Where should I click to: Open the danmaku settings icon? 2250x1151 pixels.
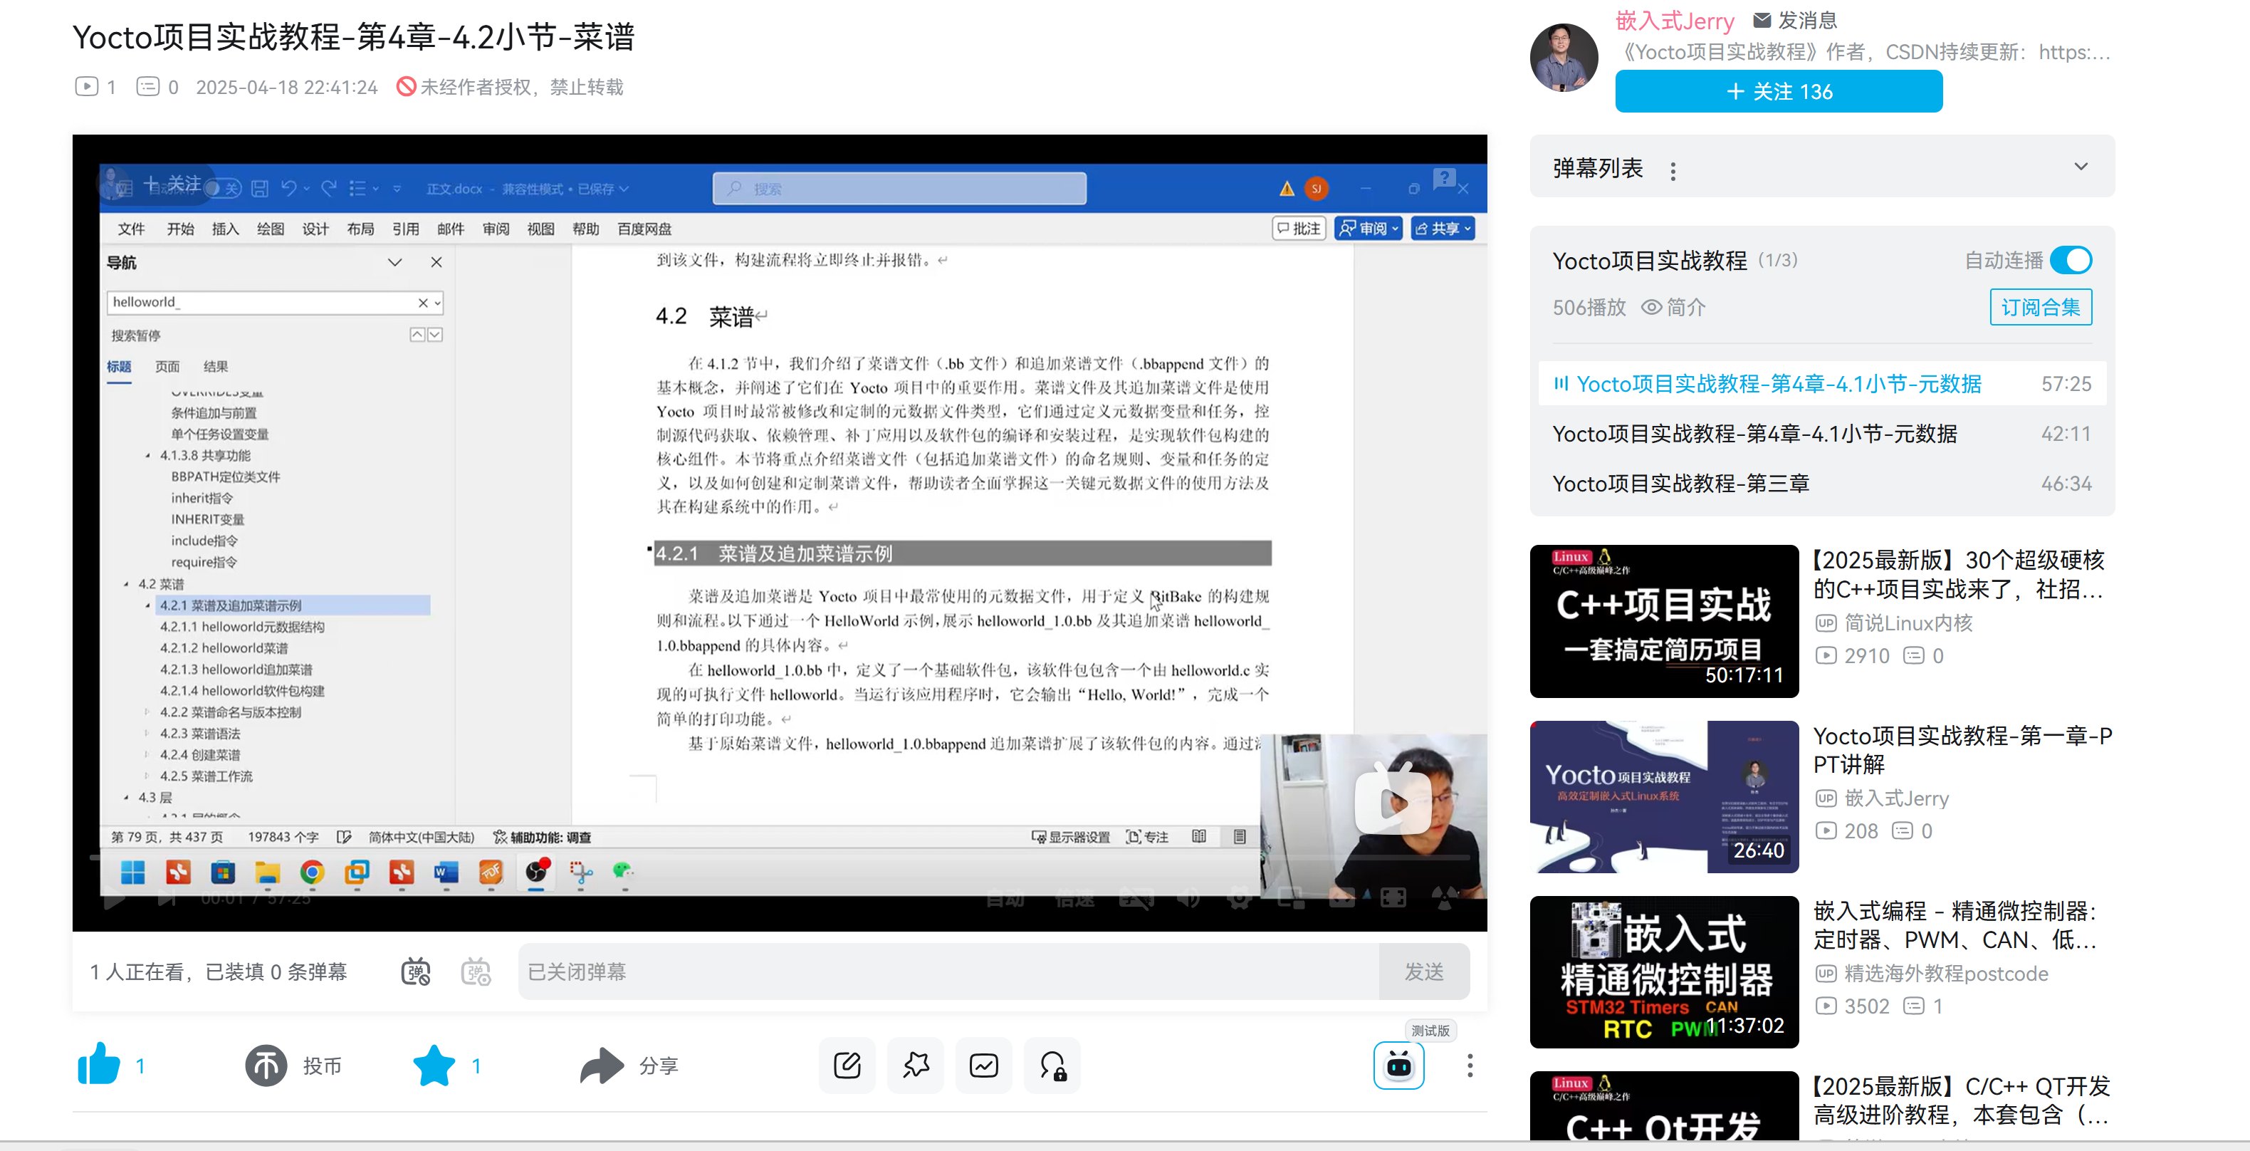click(476, 972)
